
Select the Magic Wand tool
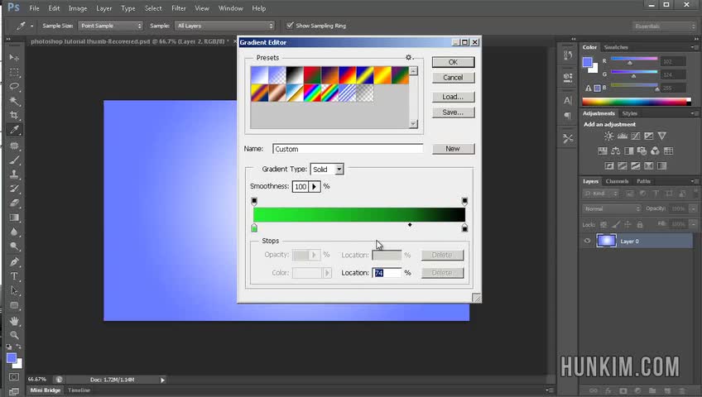14,101
